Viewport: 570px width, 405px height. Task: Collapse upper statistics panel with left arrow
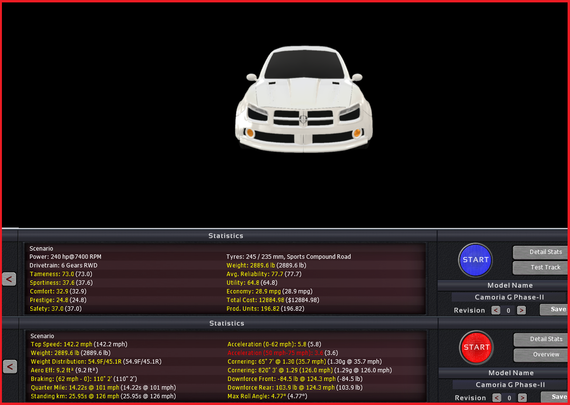9,279
